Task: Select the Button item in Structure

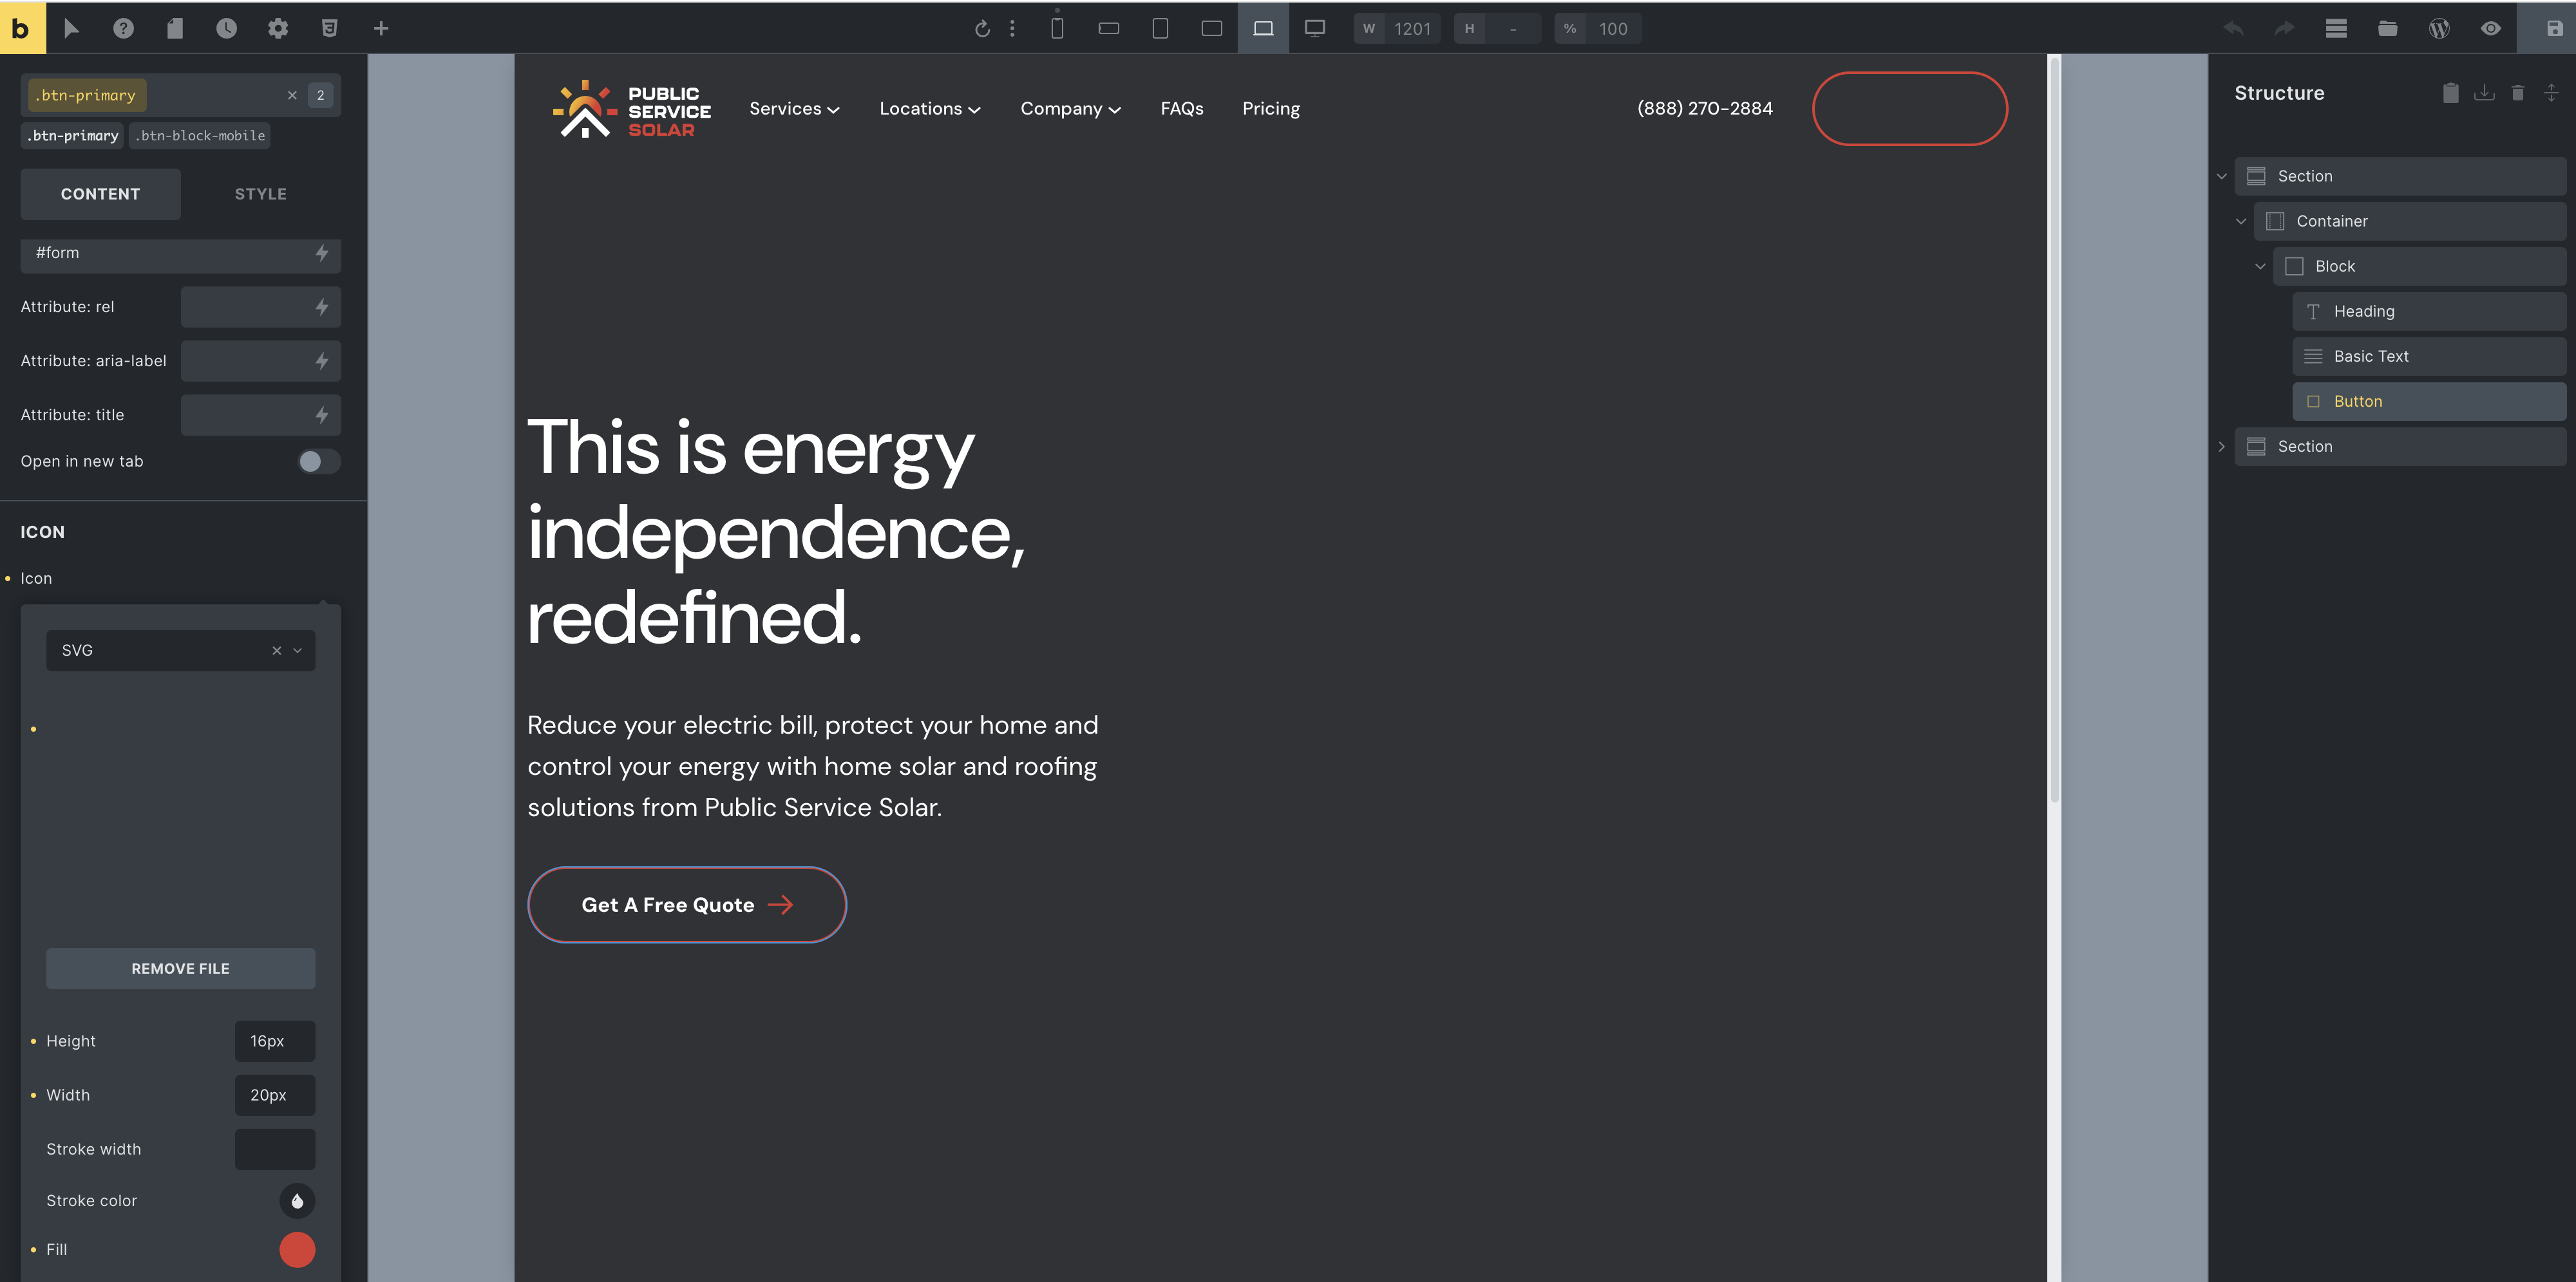Action: click(x=2429, y=402)
